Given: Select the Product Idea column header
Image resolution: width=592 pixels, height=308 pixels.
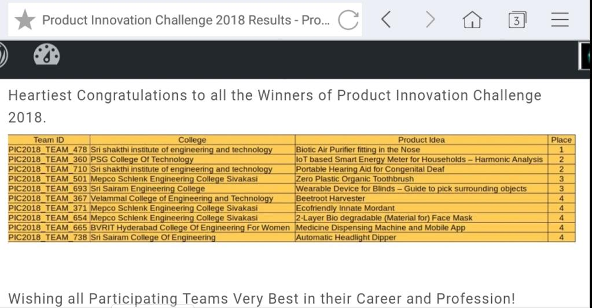Looking at the screenshot, I should pyautogui.click(x=421, y=139).
